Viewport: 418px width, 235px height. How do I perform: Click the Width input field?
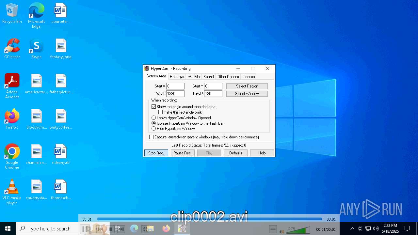(x=175, y=94)
